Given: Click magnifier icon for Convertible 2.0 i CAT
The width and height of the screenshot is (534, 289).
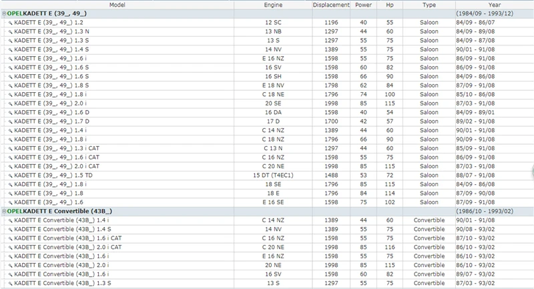Looking at the screenshot, I should (x=11, y=248).
